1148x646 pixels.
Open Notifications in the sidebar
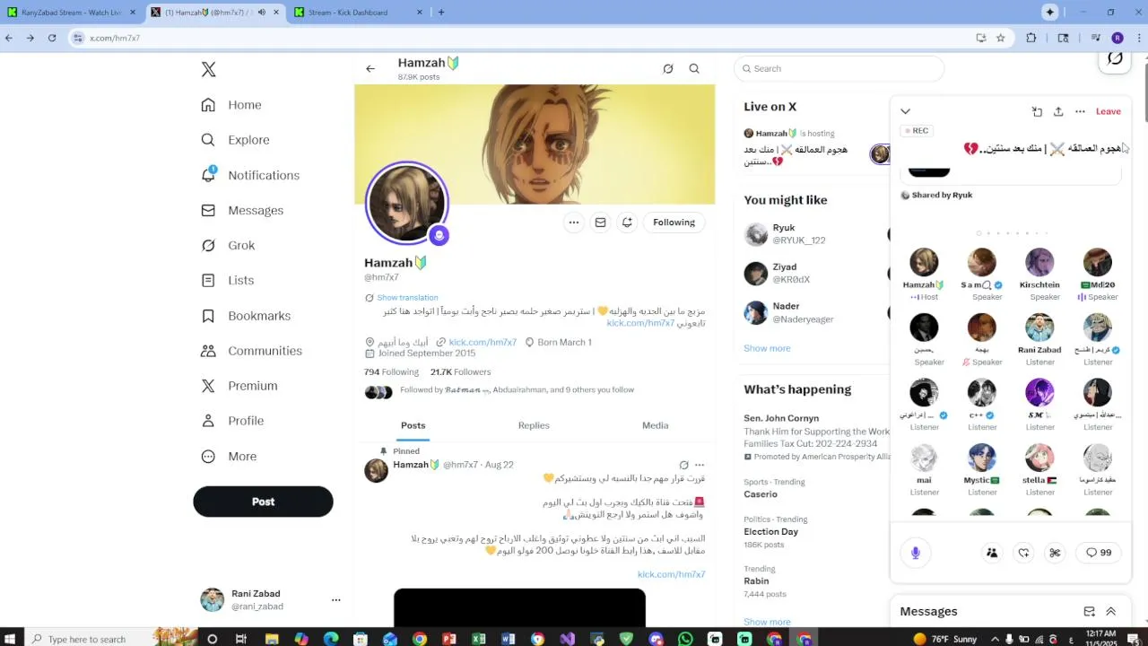(251, 175)
